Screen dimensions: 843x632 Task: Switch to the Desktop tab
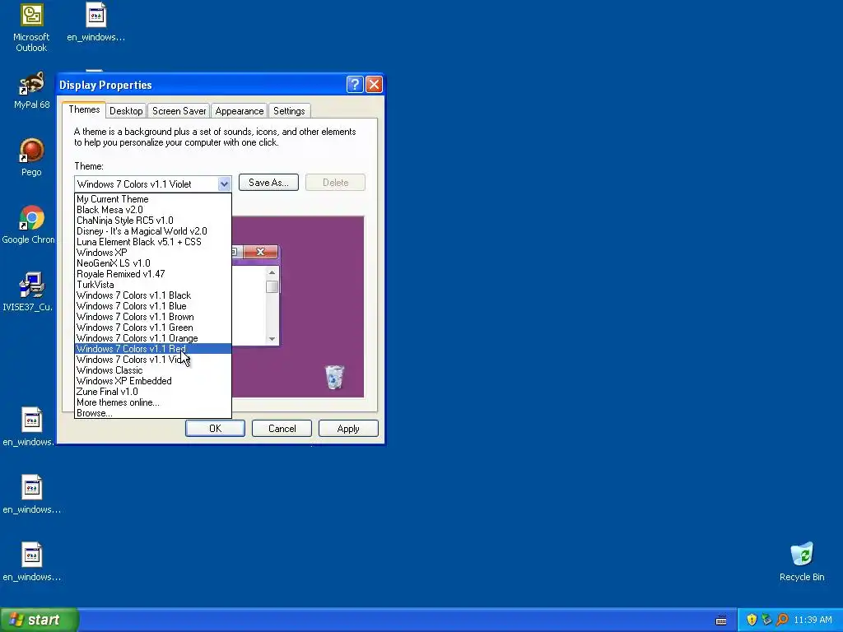[126, 111]
